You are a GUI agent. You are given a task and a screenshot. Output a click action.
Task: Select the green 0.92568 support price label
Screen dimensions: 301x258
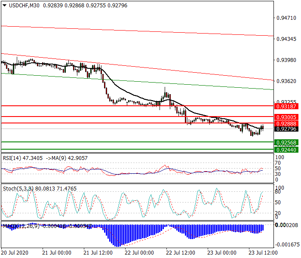tap(286, 143)
